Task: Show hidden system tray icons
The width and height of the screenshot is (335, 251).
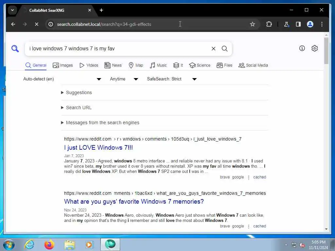Action: (x=286, y=245)
